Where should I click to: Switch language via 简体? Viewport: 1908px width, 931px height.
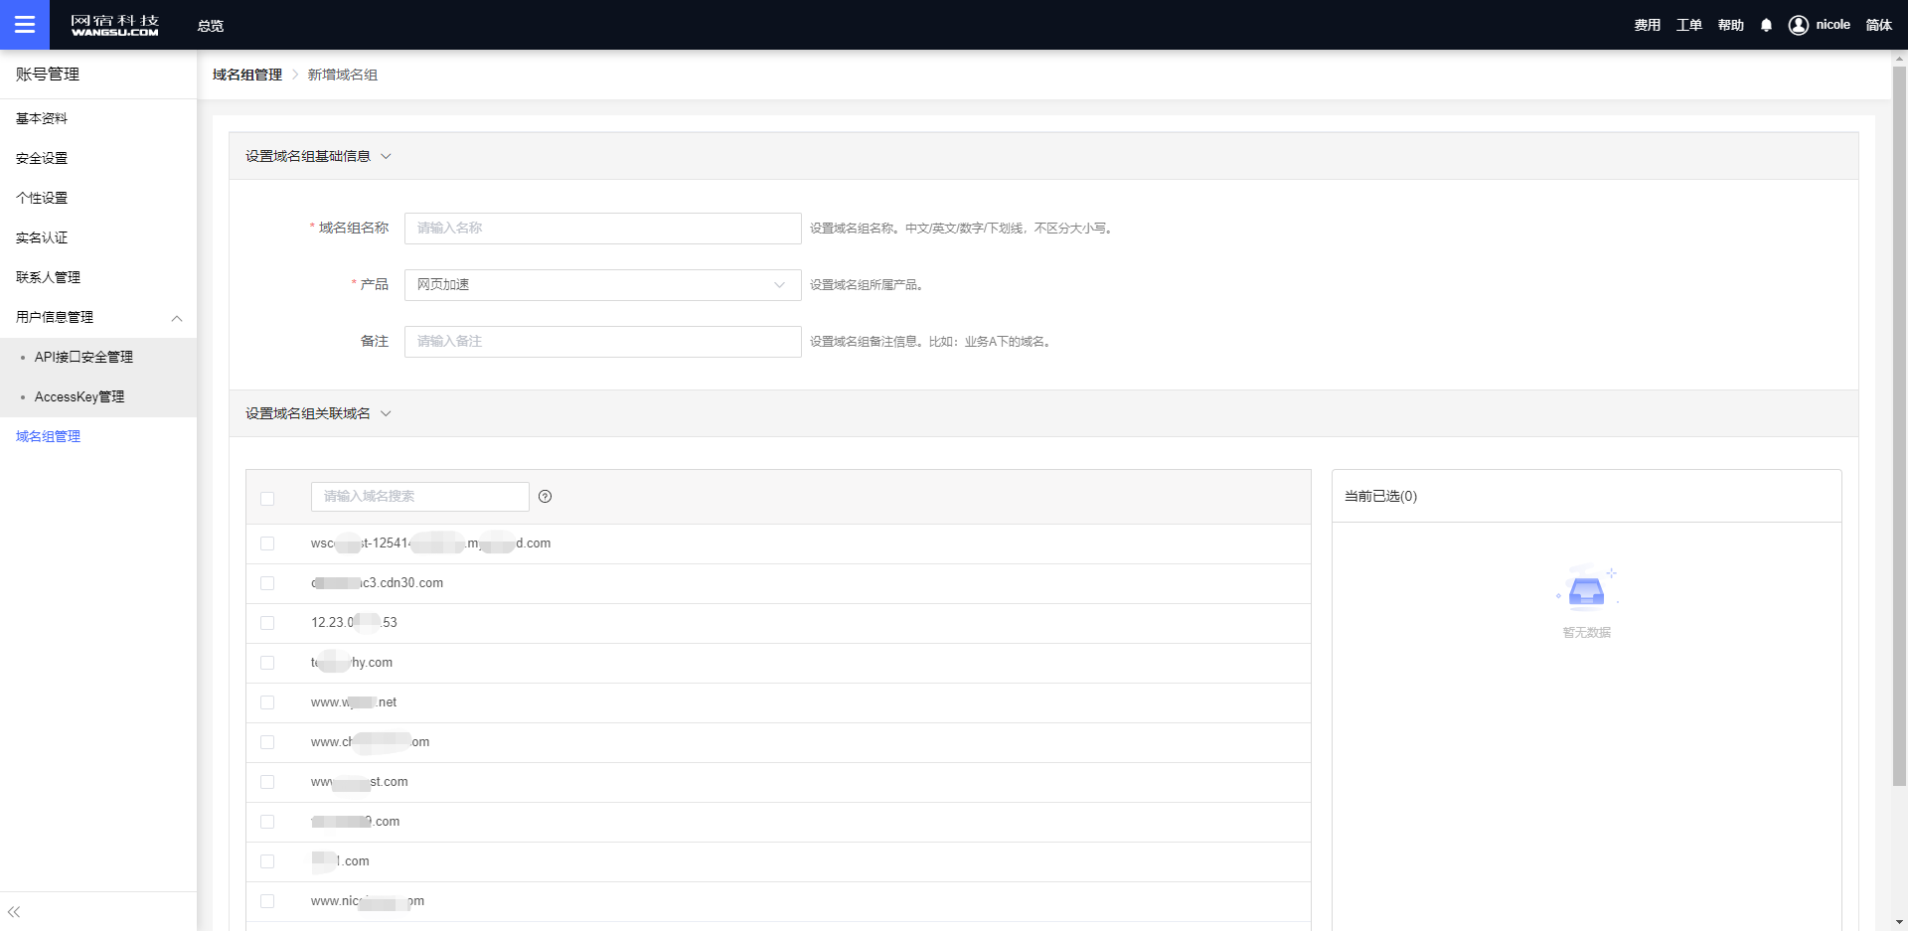[1878, 25]
